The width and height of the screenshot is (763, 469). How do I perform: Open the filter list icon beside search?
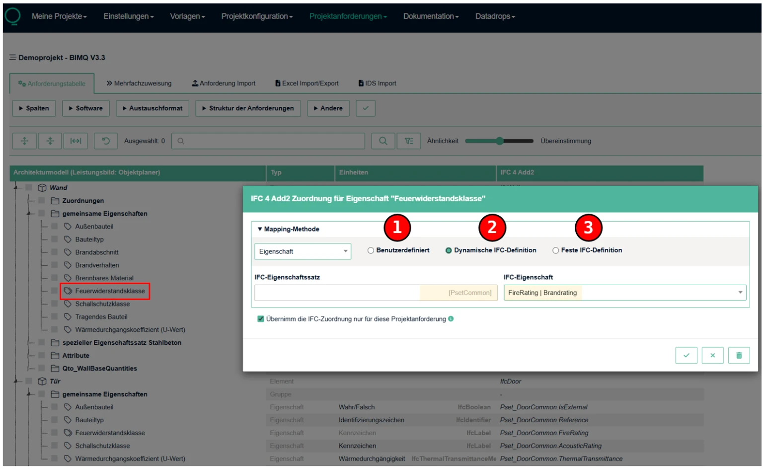pos(409,141)
